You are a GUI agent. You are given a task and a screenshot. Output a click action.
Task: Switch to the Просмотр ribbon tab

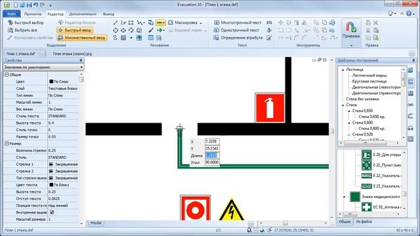[33, 14]
